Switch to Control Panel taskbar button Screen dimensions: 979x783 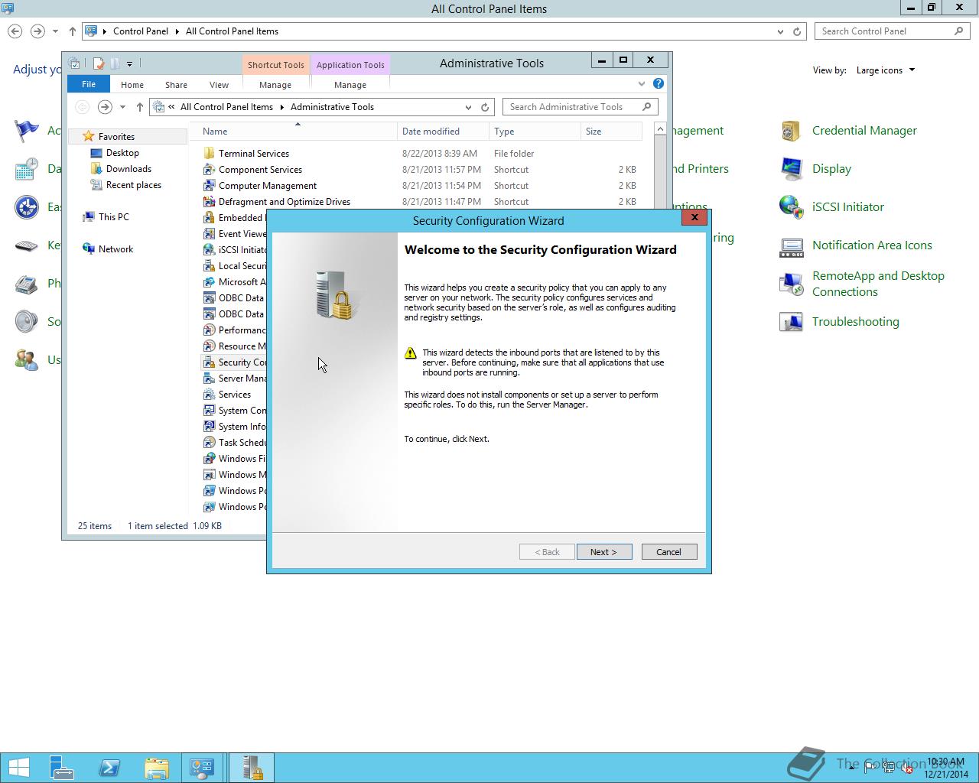[x=203, y=768]
